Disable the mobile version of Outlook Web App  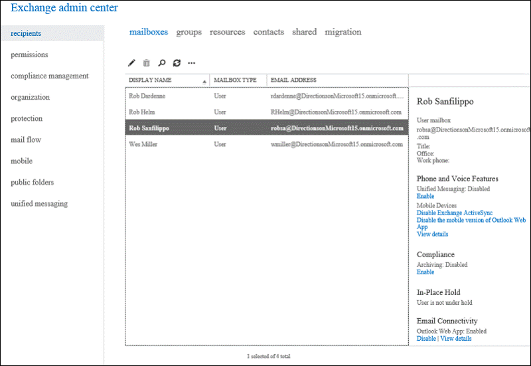[x=471, y=223]
